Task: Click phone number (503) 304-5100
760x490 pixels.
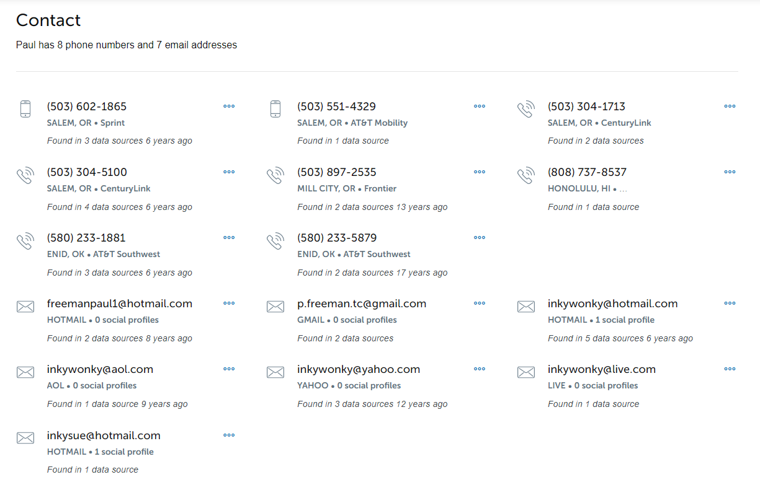Action: coord(87,172)
